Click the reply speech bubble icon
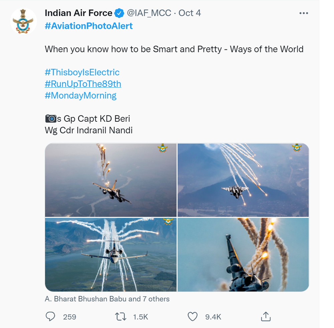 click(50, 316)
